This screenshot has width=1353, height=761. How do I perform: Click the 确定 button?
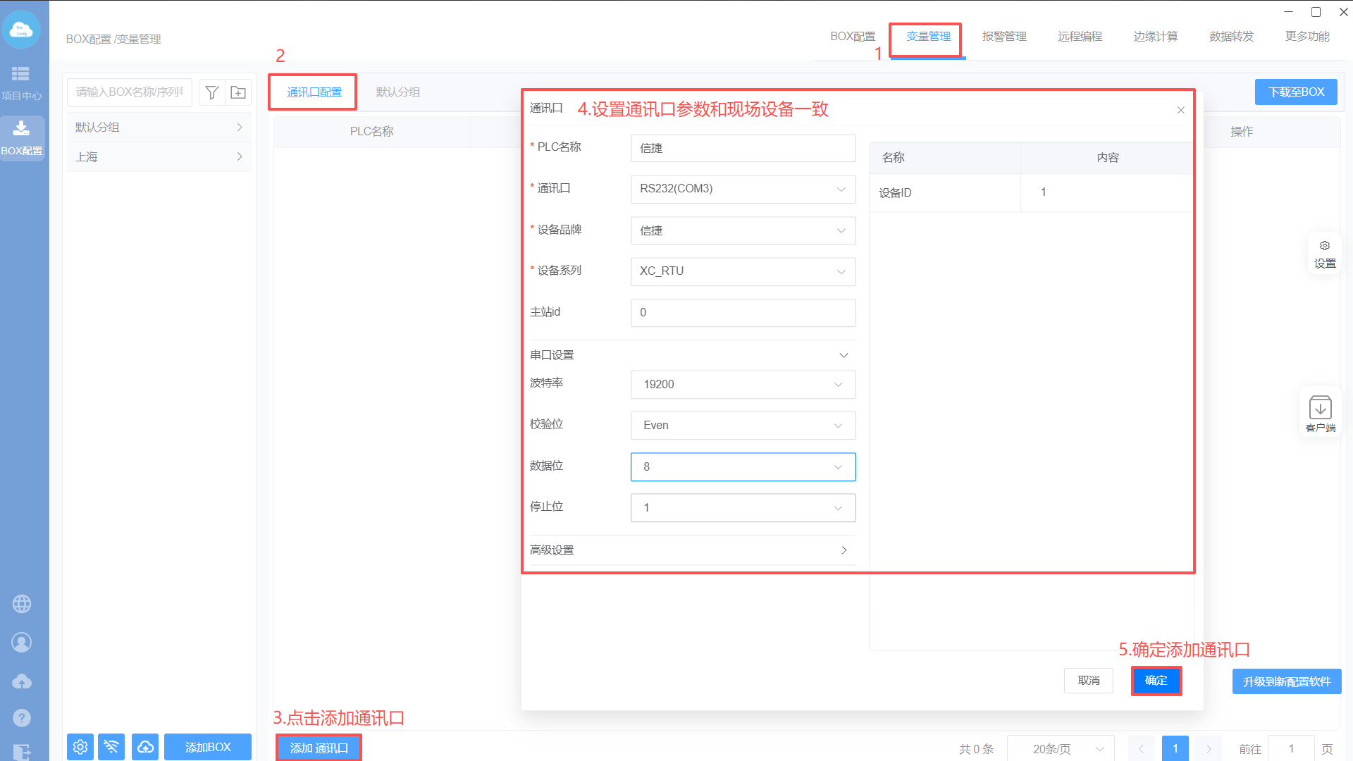coord(1156,681)
